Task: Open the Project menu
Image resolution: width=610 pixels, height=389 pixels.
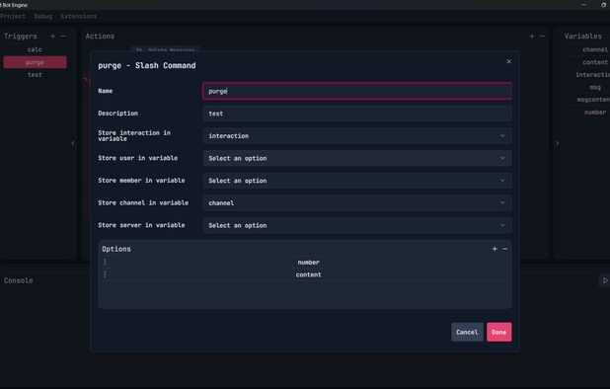Action: pos(13,16)
